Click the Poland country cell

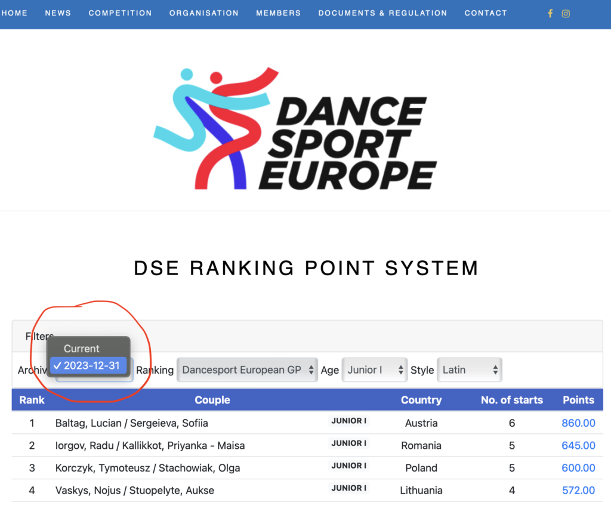pyautogui.click(x=421, y=468)
